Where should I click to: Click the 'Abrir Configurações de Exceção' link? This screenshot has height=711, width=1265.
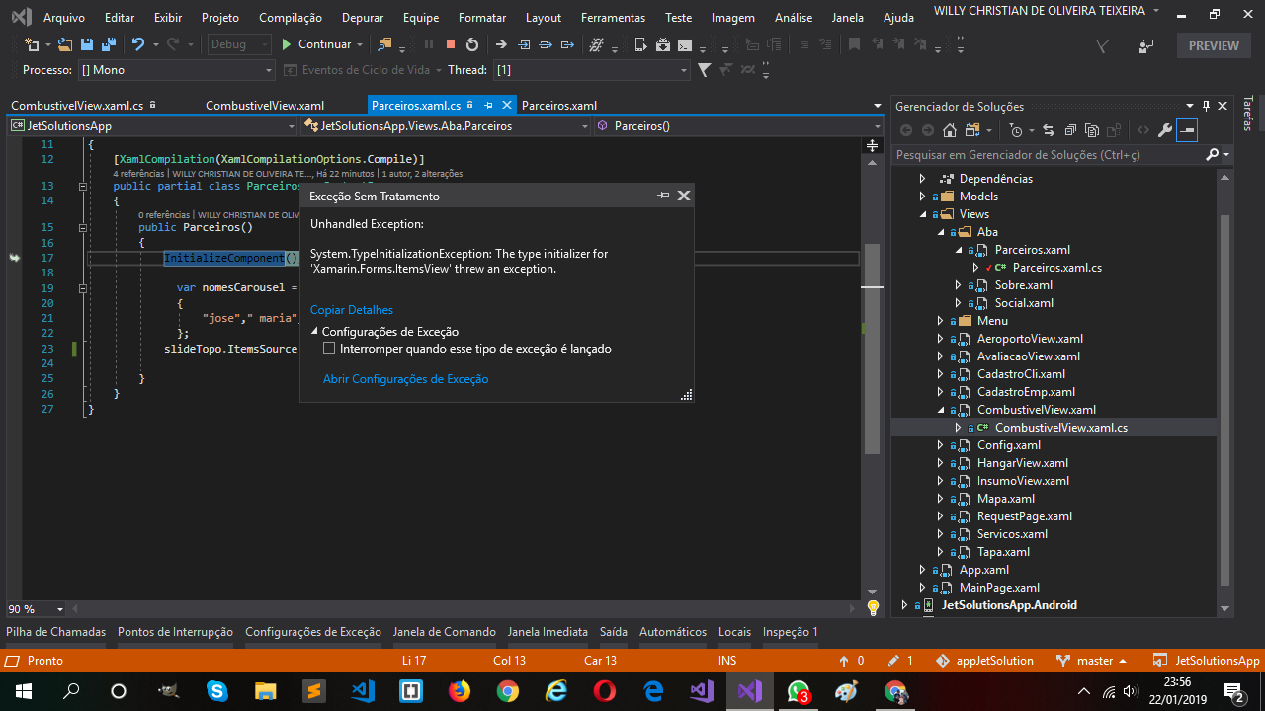[x=405, y=379]
